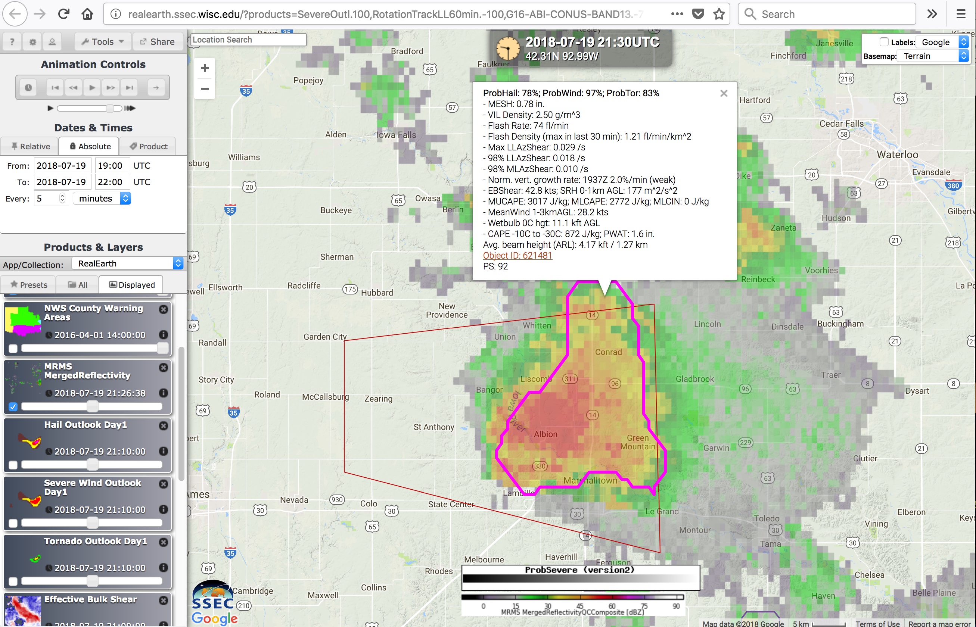
Task: Enable Severe Wind Outlook Day1 layer
Action: tap(13, 523)
